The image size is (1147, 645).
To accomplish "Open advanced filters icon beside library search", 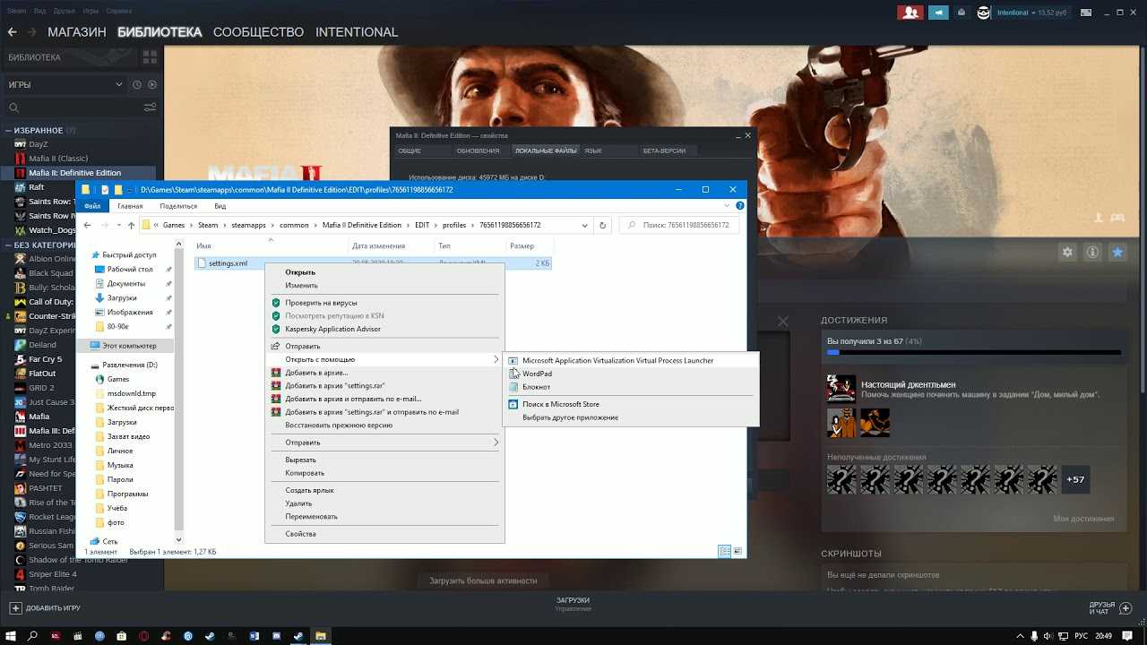I will 150,107.
